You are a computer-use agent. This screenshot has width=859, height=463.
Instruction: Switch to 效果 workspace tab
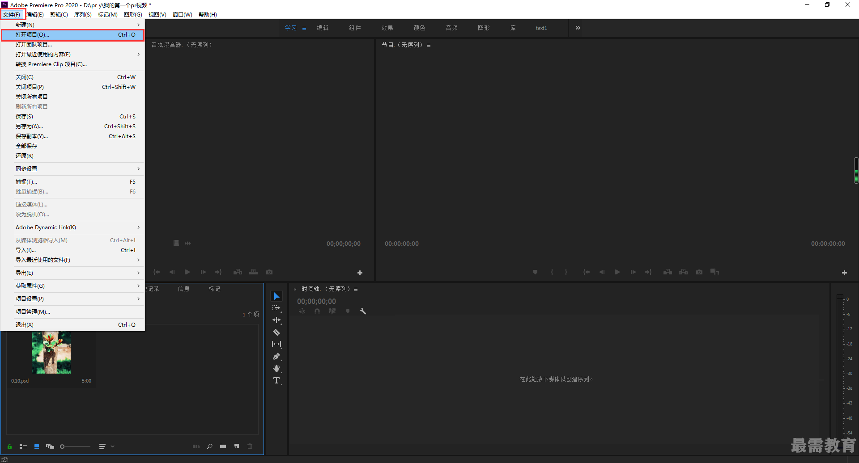(387, 28)
